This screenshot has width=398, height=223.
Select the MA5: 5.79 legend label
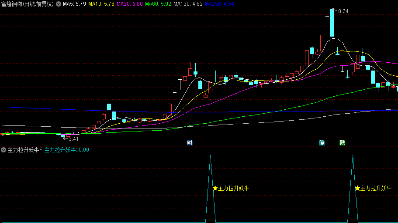74,4
